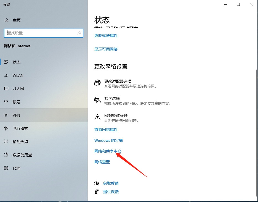Click 提供反馈 link
The width and height of the screenshot is (258, 202).
111,192
